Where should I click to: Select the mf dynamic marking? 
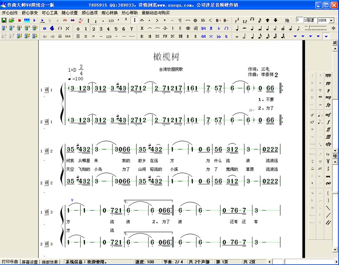[x=328, y=115]
